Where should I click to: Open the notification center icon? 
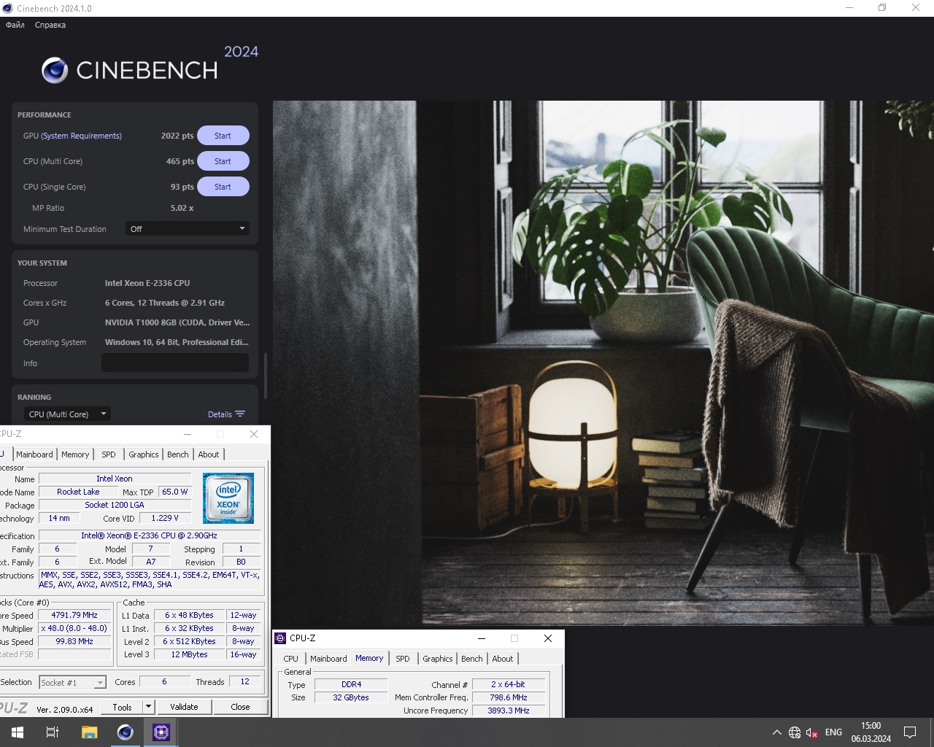point(910,732)
